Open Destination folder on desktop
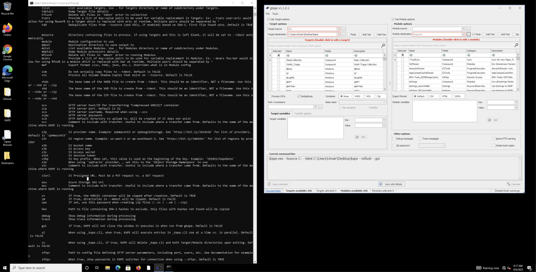The image size is (536, 272). [x=7, y=158]
